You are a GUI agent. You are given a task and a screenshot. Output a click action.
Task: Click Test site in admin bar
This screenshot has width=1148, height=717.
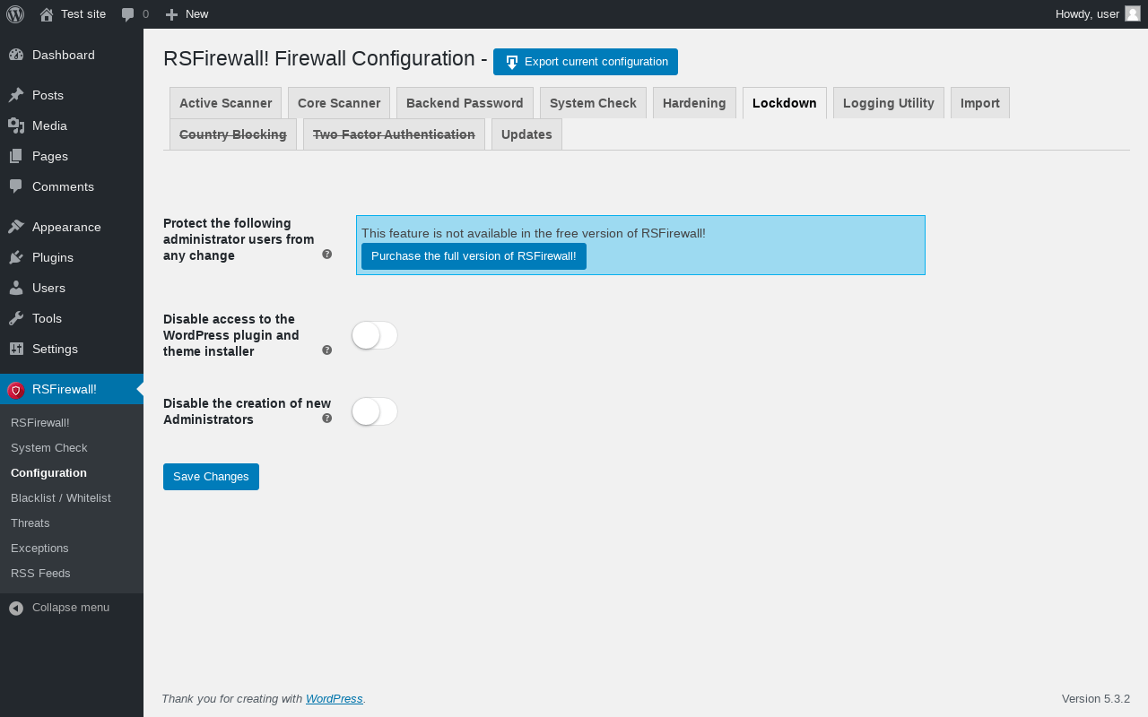[x=83, y=14]
